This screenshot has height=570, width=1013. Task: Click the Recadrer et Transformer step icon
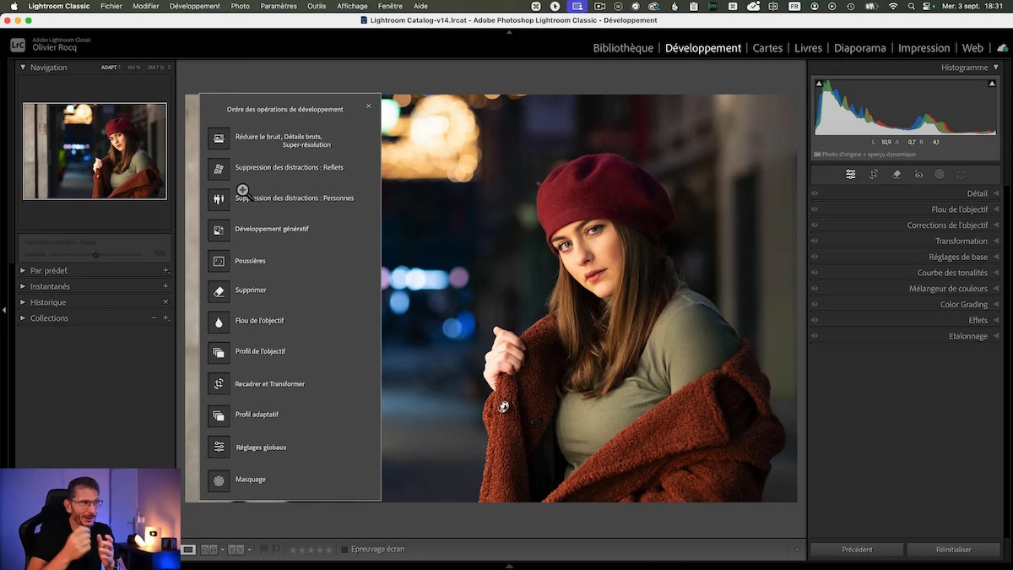(219, 383)
